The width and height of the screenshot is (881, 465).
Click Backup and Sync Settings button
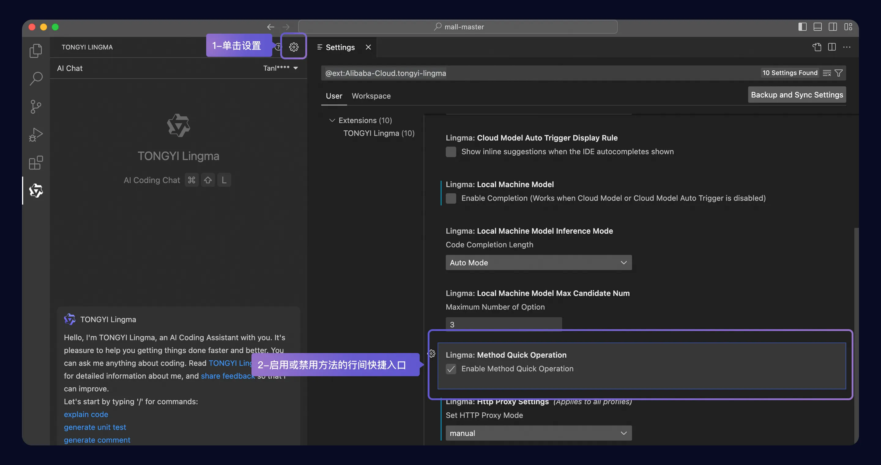click(797, 95)
